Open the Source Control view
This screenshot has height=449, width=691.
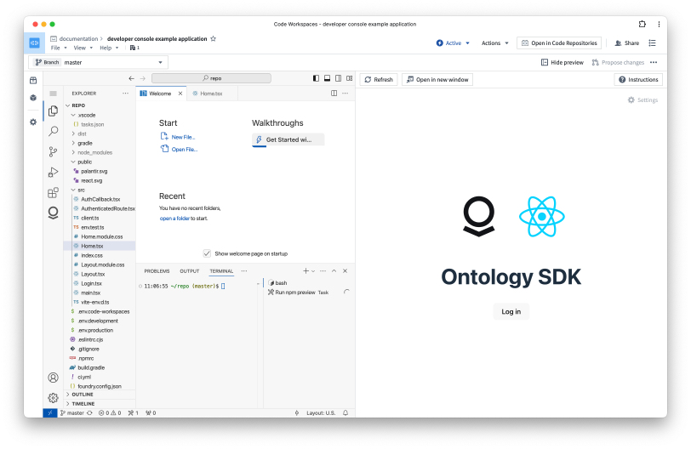[x=54, y=152]
